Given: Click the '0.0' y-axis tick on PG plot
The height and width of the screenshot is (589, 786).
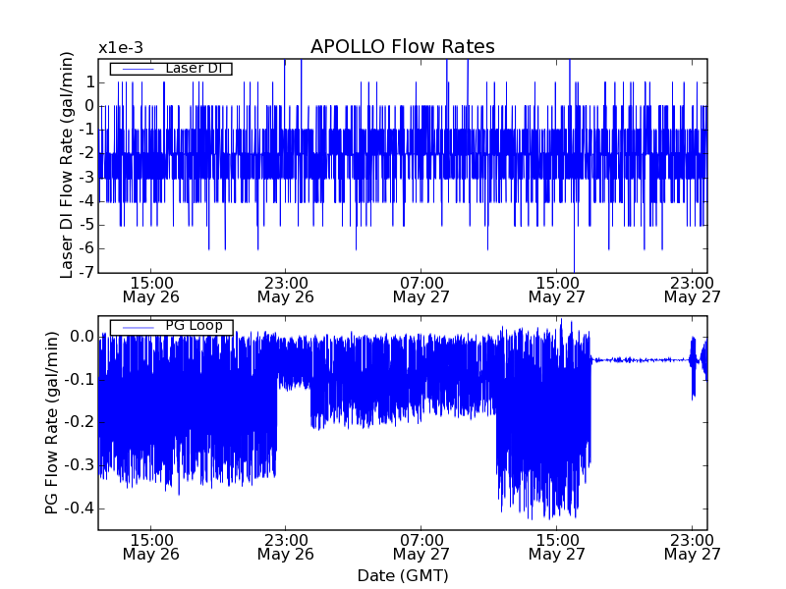Looking at the screenshot, I should [x=83, y=337].
